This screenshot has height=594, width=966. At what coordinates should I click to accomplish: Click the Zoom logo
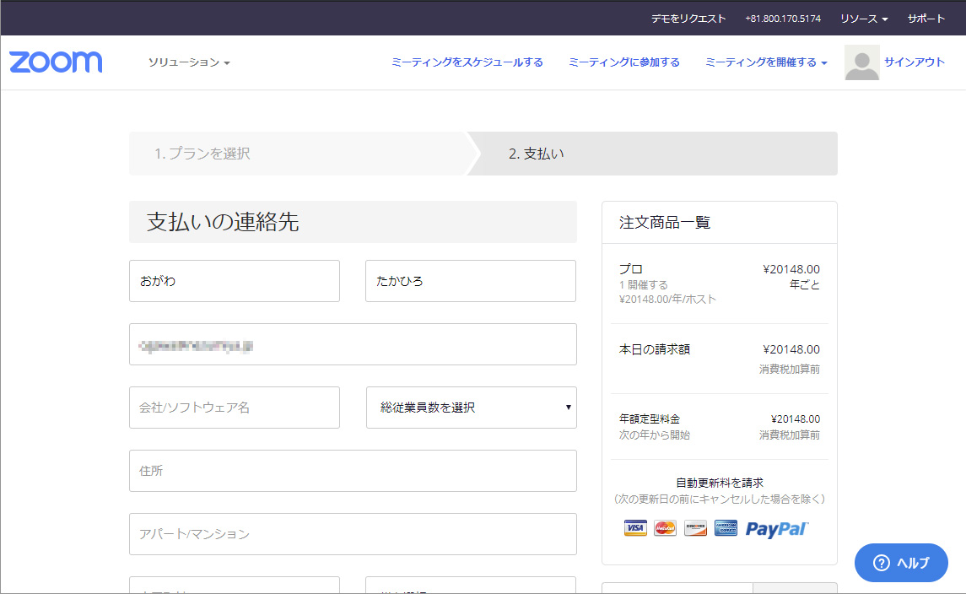click(56, 62)
